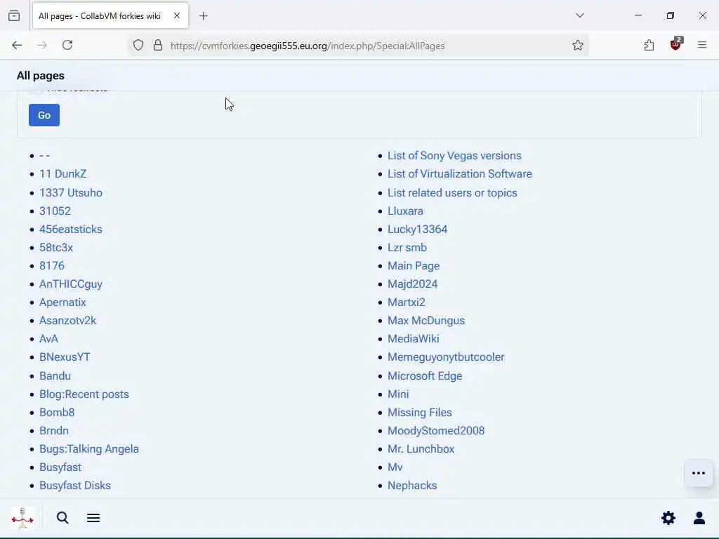Image resolution: width=719 pixels, height=539 pixels.
Task: Open the Brndn page link
Action: pos(53,431)
